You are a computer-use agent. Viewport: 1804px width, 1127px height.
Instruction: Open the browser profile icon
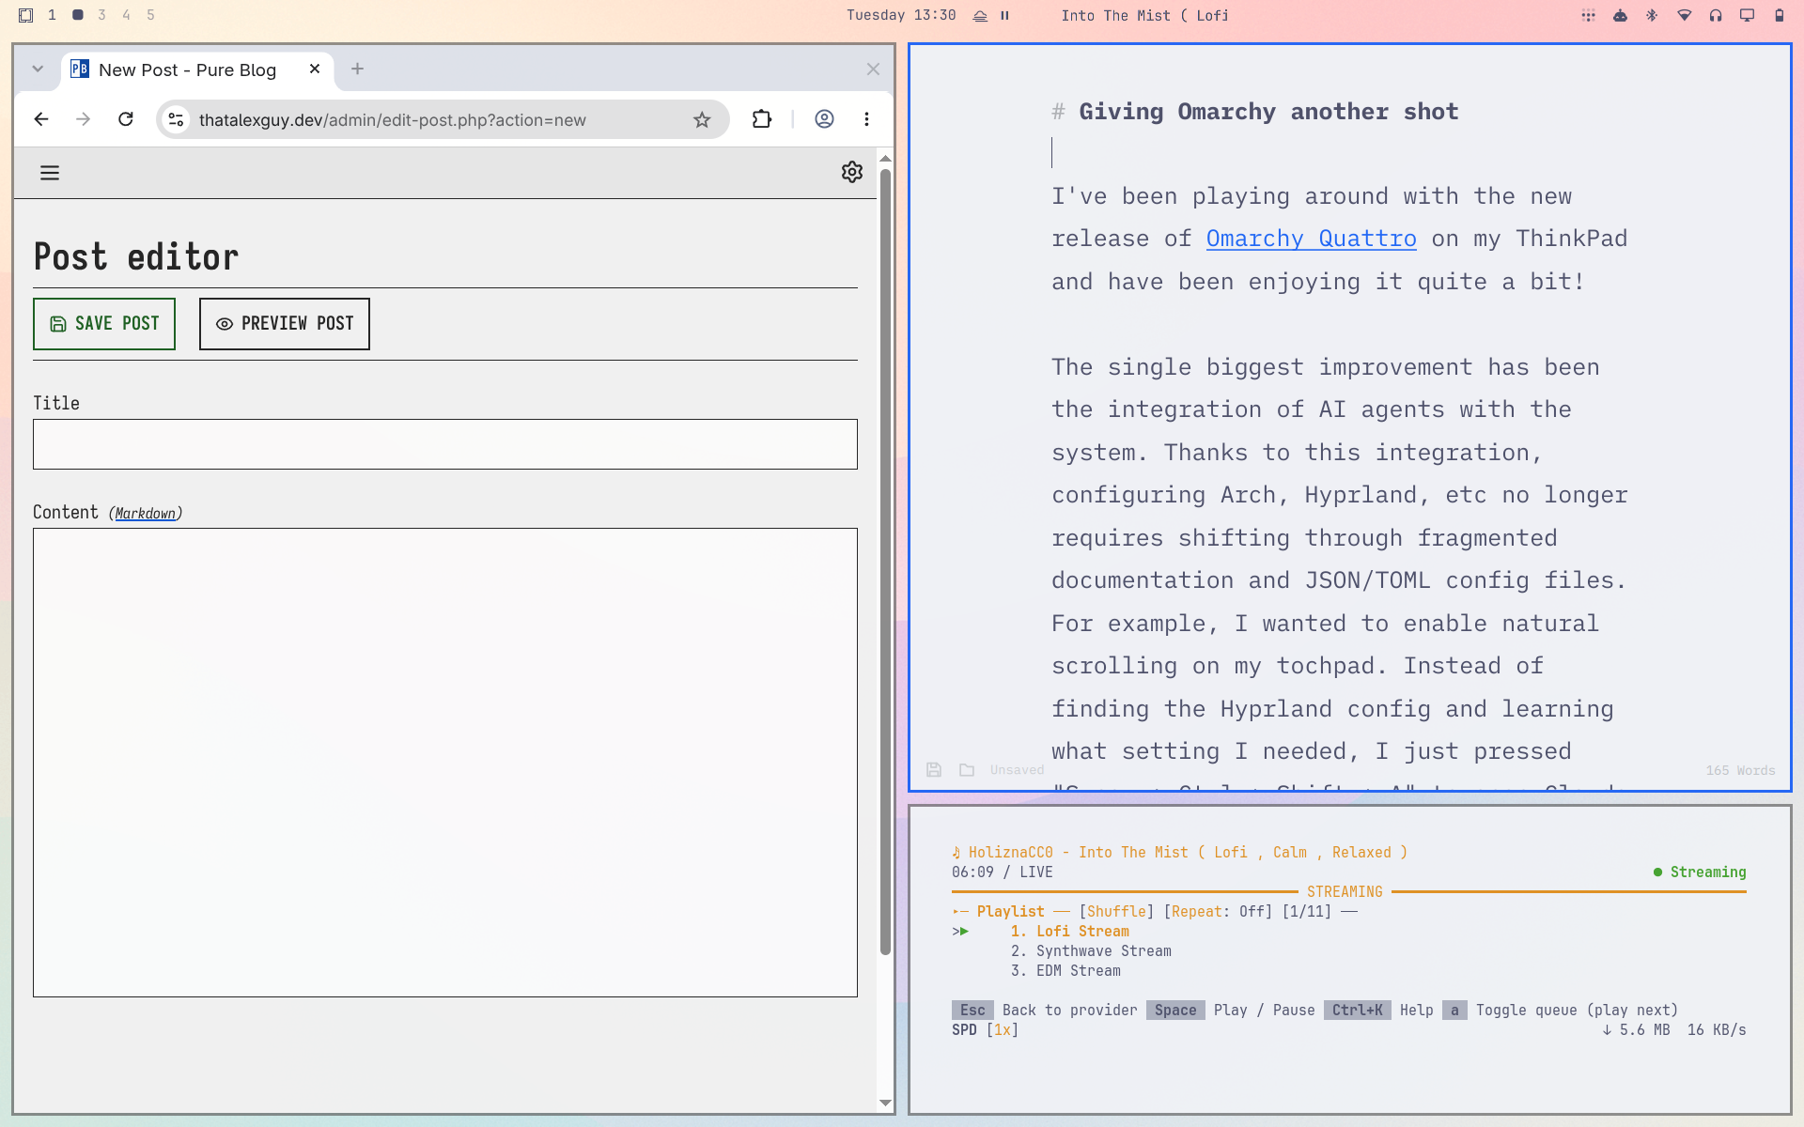click(824, 119)
